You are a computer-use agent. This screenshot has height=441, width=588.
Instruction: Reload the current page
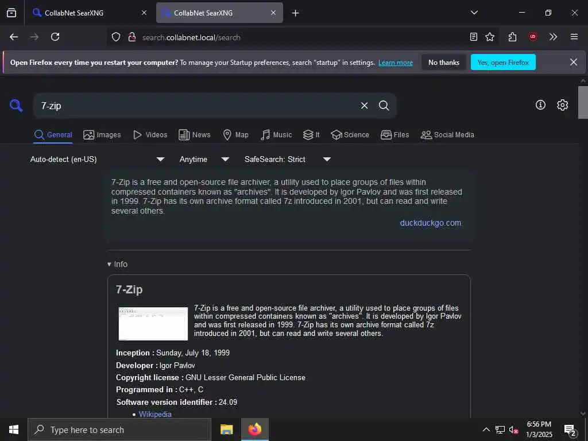[x=55, y=37]
